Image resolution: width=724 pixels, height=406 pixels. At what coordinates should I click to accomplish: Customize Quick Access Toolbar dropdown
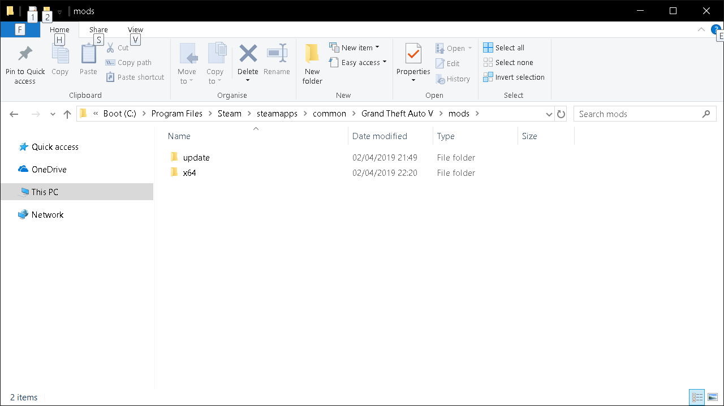[x=60, y=12]
